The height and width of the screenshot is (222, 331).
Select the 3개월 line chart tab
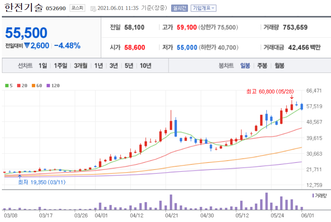[x=81, y=65]
